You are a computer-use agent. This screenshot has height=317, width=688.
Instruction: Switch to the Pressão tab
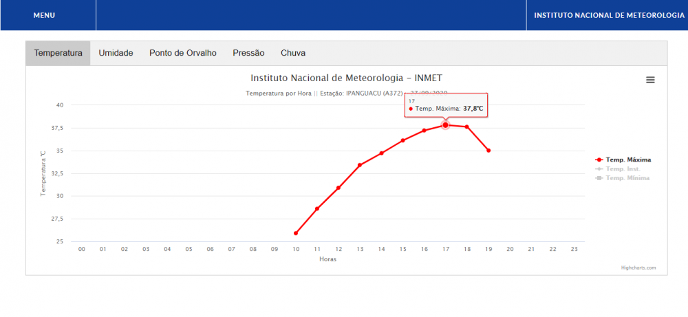tap(248, 53)
